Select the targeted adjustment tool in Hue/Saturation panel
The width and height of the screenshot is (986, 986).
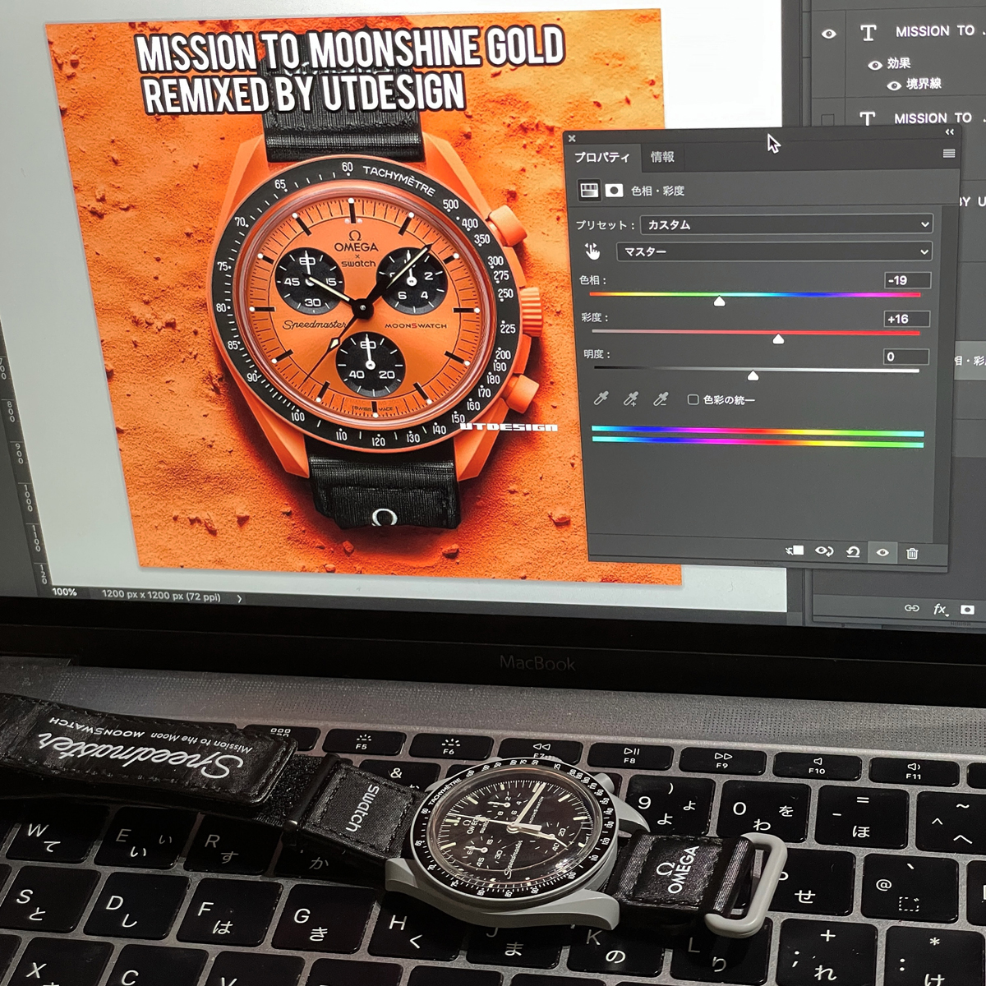593,251
